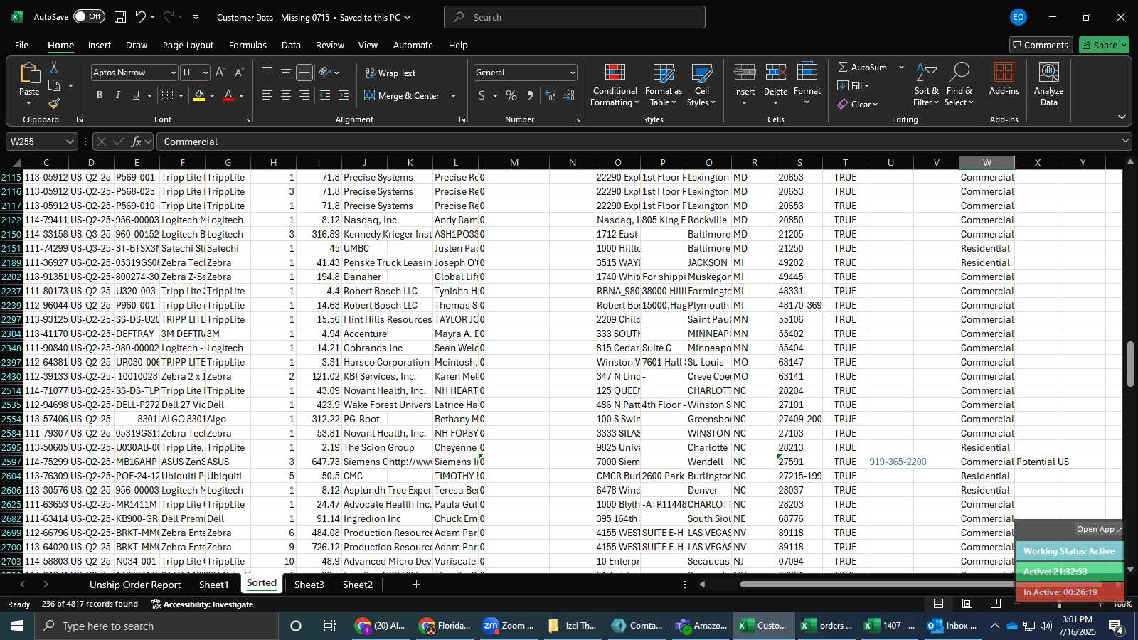Click Increase Decimal icon
The width and height of the screenshot is (1138, 640).
tap(551, 95)
